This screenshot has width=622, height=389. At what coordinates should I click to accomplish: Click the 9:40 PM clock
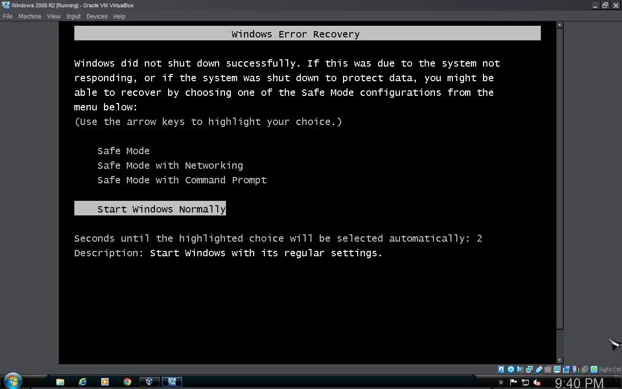[x=579, y=383]
